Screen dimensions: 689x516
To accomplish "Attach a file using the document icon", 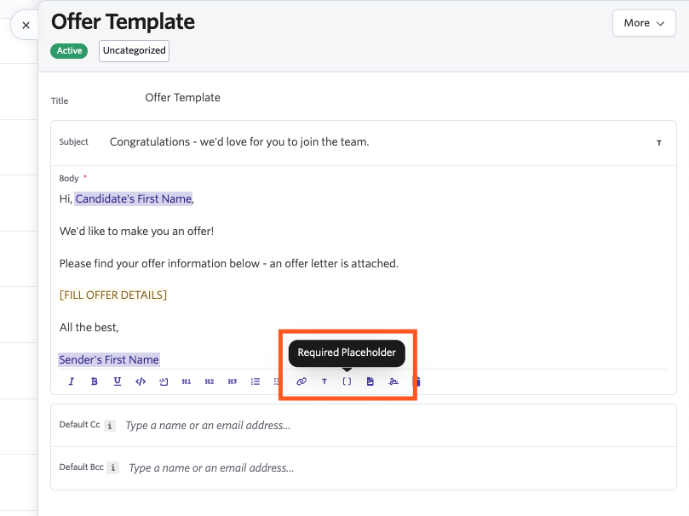I will pos(370,381).
